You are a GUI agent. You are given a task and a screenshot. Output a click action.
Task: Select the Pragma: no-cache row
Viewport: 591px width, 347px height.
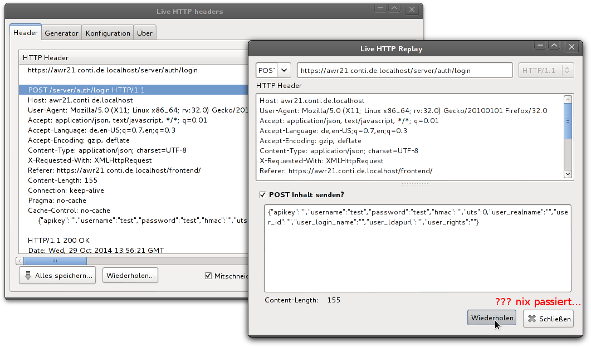[x=134, y=201]
